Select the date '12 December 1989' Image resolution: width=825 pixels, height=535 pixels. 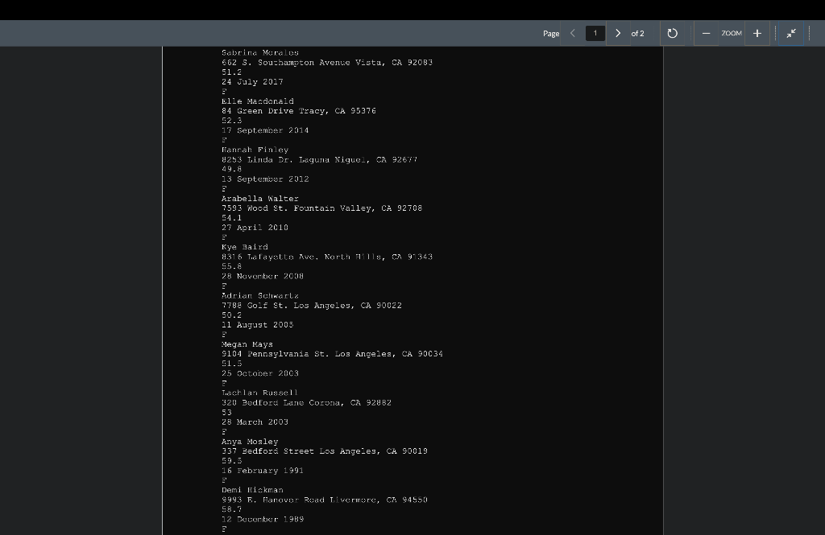262,520
